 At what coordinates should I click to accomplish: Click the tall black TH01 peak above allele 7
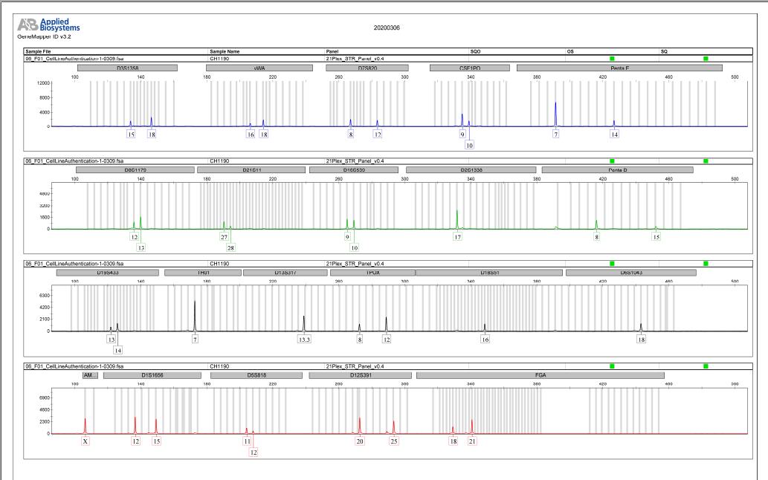195,316
